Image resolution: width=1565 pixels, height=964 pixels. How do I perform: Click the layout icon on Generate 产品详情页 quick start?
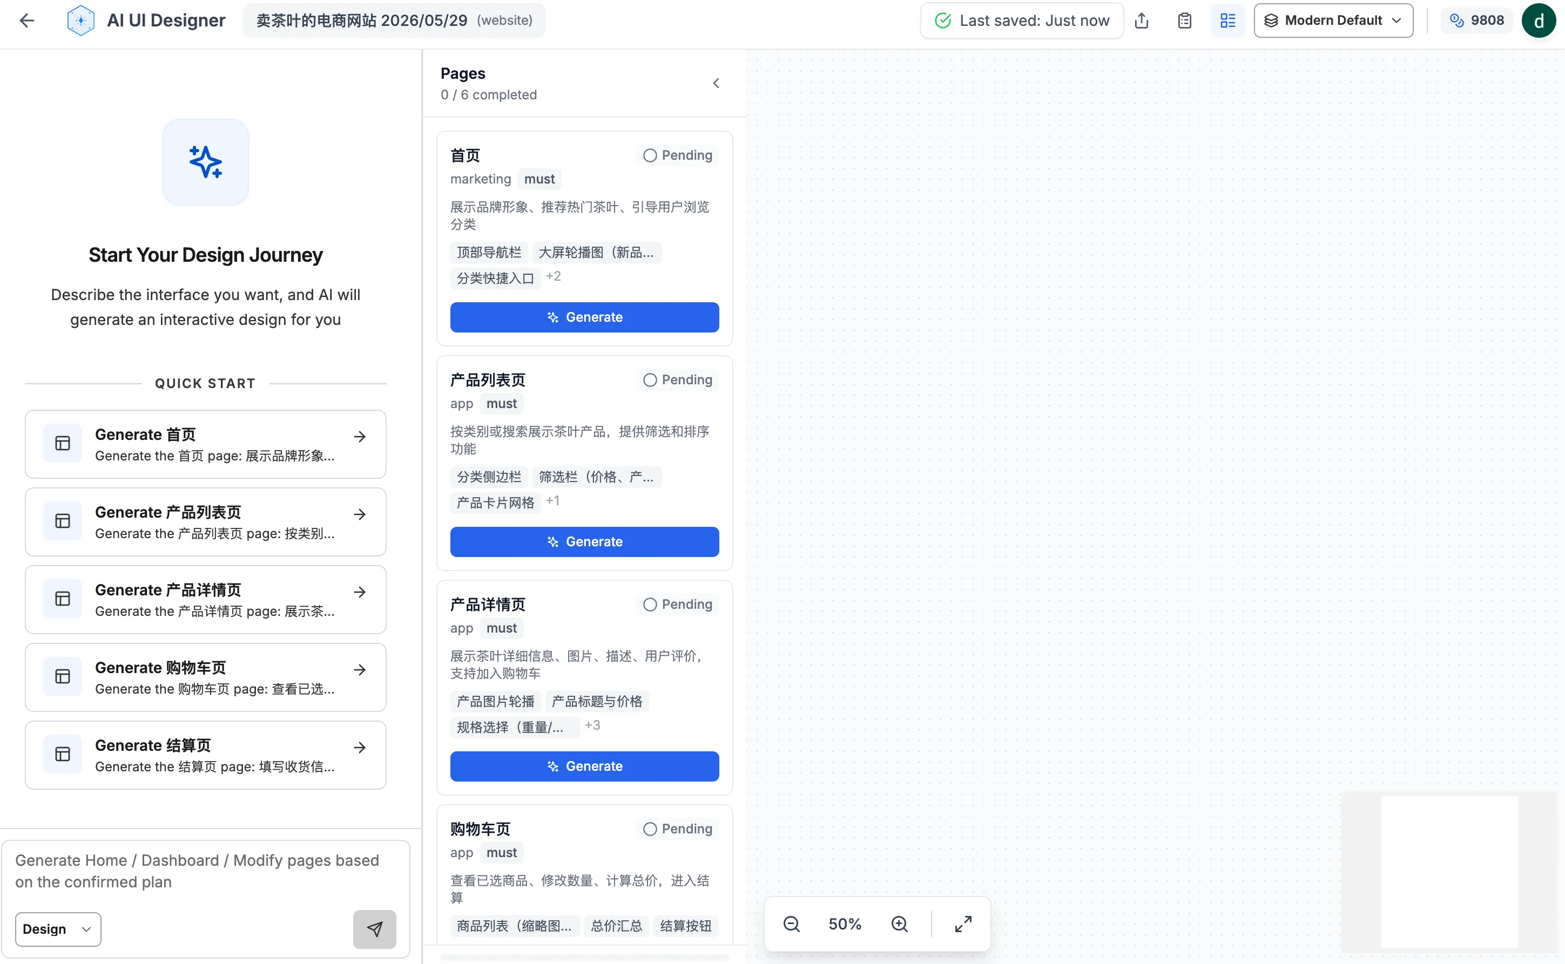[x=63, y=599]
